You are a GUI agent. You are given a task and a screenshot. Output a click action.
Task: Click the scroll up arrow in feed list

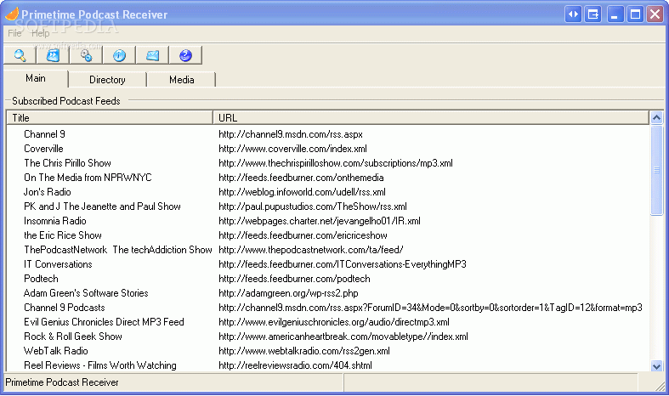(656, 118)
